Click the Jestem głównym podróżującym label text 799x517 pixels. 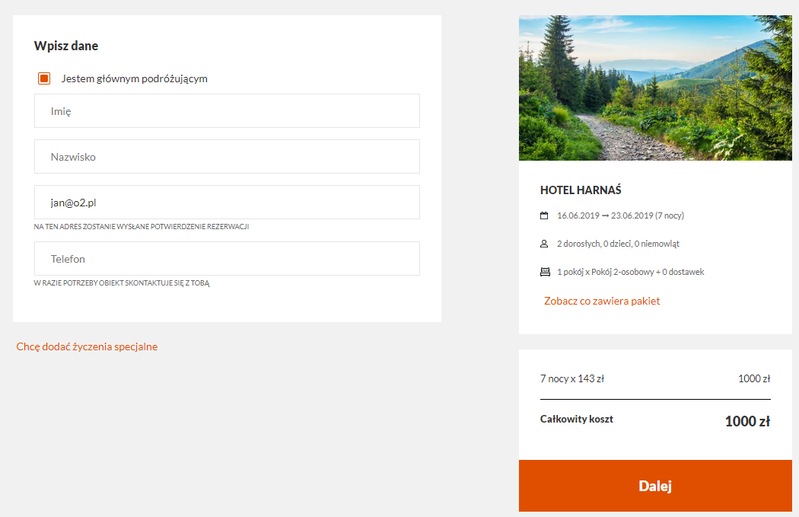tap(135, 78)
